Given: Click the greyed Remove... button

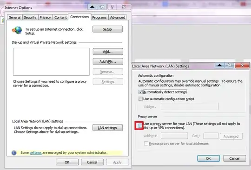Looking at the screenshot, I should click(108, 72).
